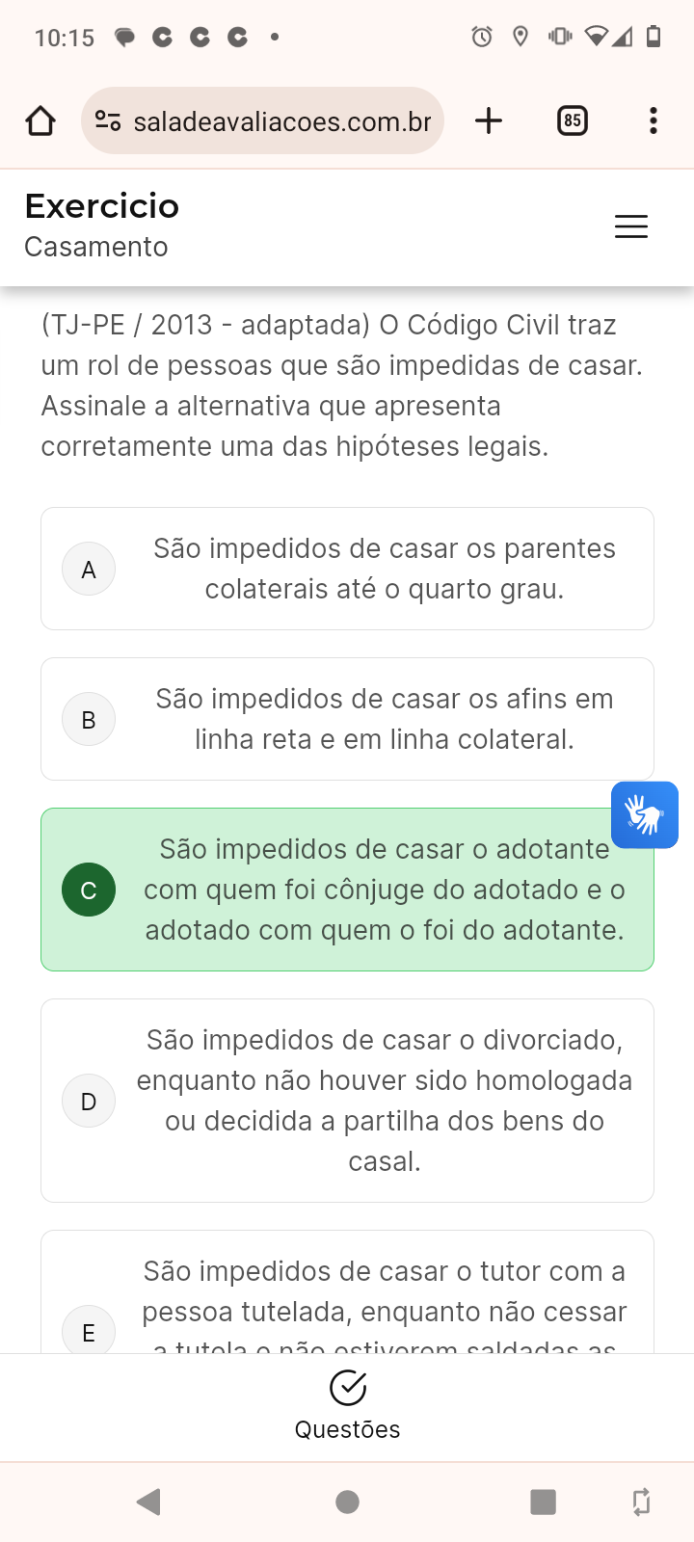The width and height of the screenshot is (694, 1542).
Task: Click the Questões label in bottom bar
Action: 347,1429
